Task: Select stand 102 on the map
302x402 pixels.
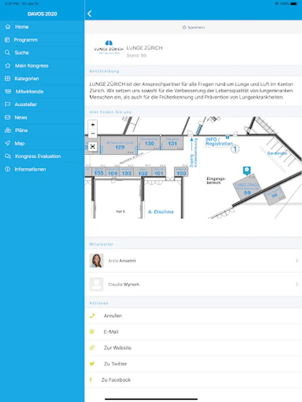Action: pos(143,172)
